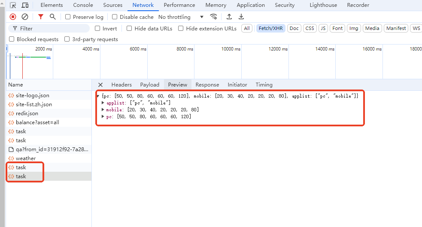Export HAR file with download icon
Image resolution: width=422 pixels, height=227 pixels.
(x=241, y=17)
